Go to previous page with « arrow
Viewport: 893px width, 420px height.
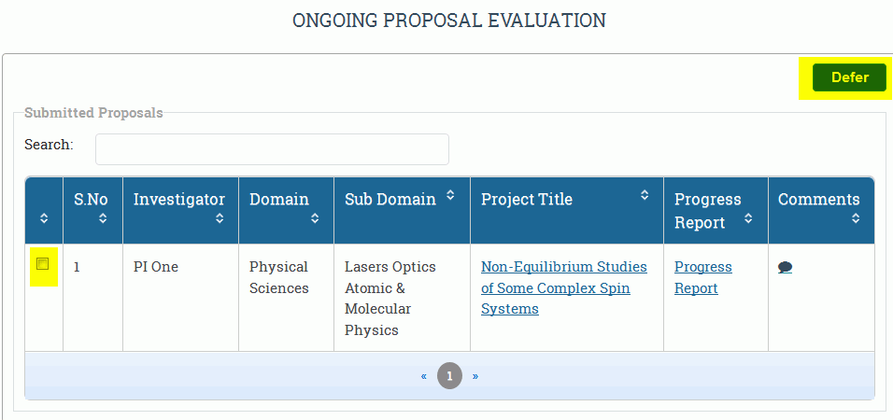coord(424,376)
